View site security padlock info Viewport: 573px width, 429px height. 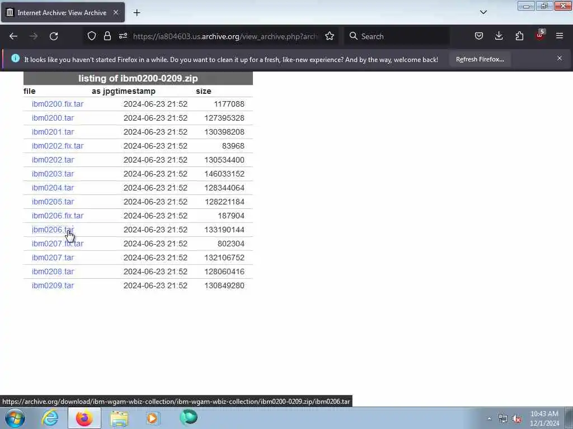pos(107,36)
